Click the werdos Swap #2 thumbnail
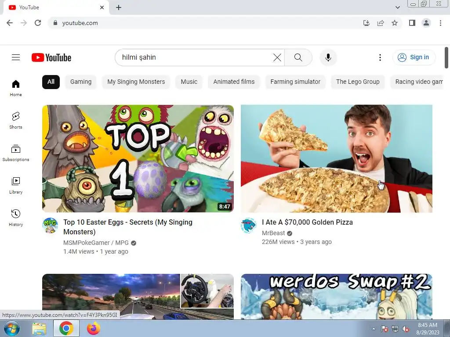450x337 pixels. (336, 297)
